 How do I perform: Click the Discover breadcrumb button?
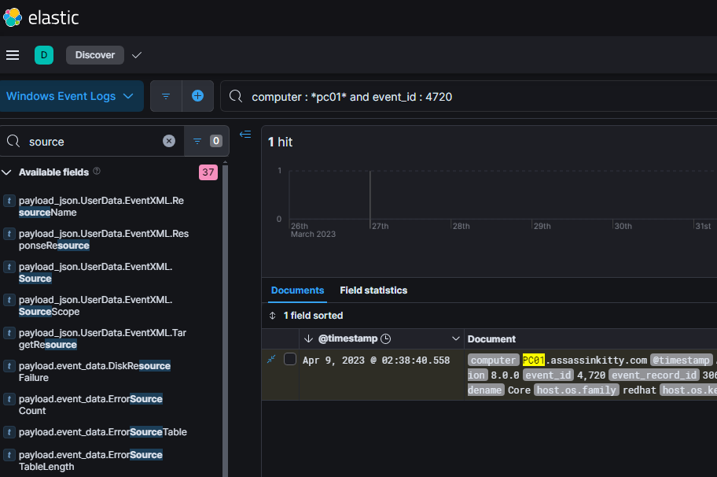pyautogui.click(x=95, y=55)
